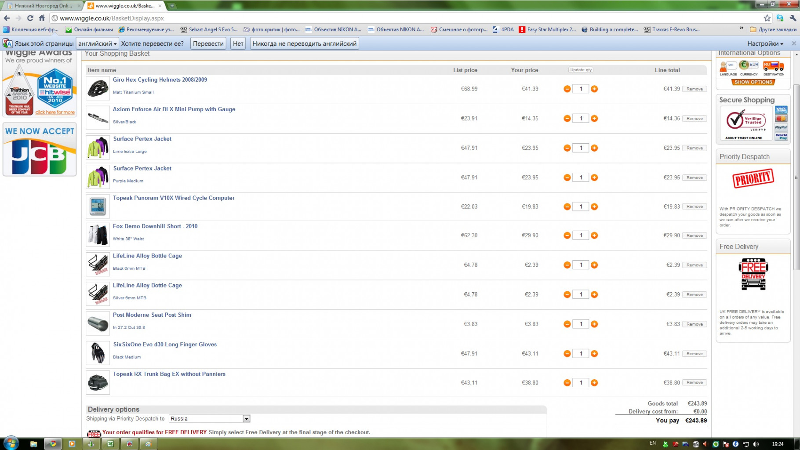800x450 pixels.
Task: Open Chrome from the taskbar
Action: (53, 444)
